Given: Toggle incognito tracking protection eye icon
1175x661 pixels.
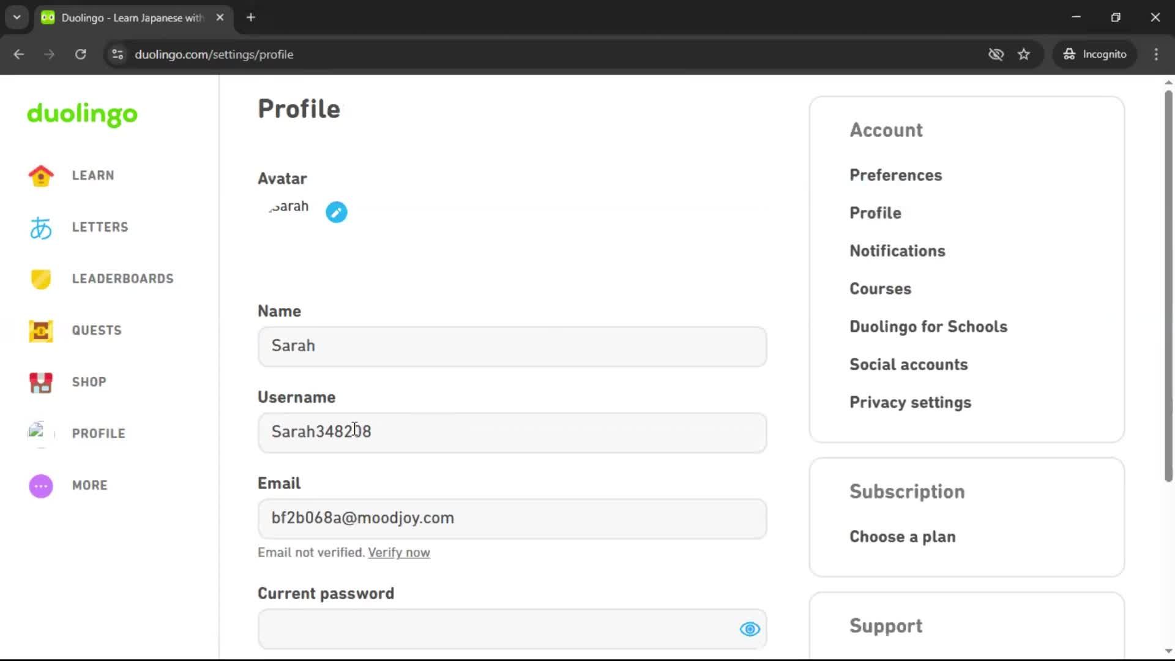Looking at the screenshot, I should click(x=996, y=54).
